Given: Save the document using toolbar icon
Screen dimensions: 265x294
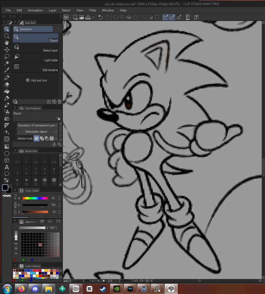Looking at the screenshot, I should pyautogui.click(x=88, y=17).
